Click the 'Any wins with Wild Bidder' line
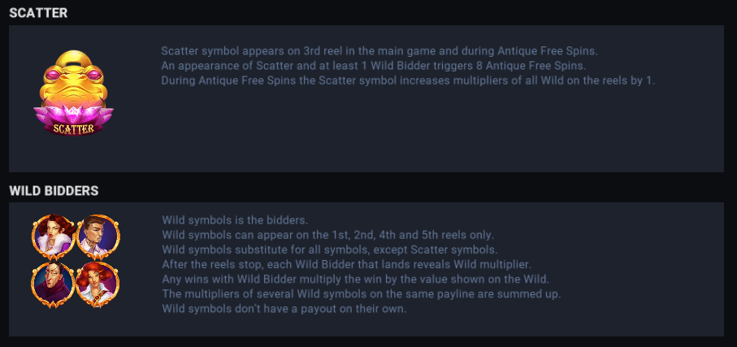Screen dimensions: 737x347 350,279
